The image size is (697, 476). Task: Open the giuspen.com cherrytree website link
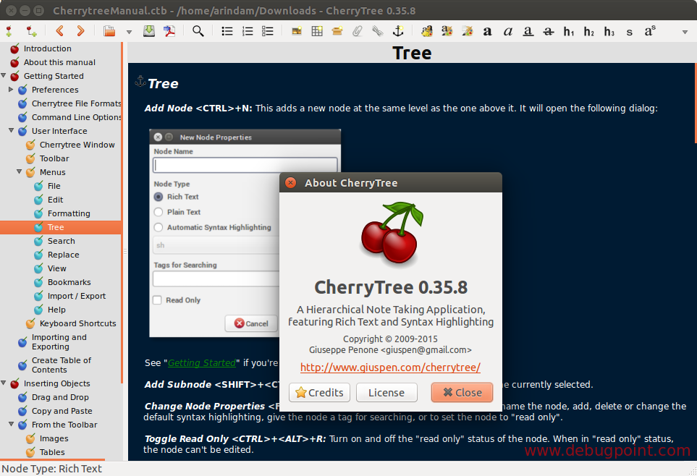[390, 367]
